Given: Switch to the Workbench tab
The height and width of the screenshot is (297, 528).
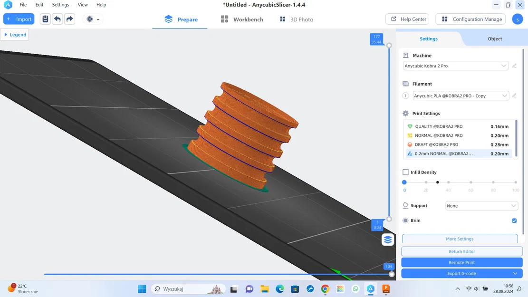Looking at the screenshot, I should [242, 19].
